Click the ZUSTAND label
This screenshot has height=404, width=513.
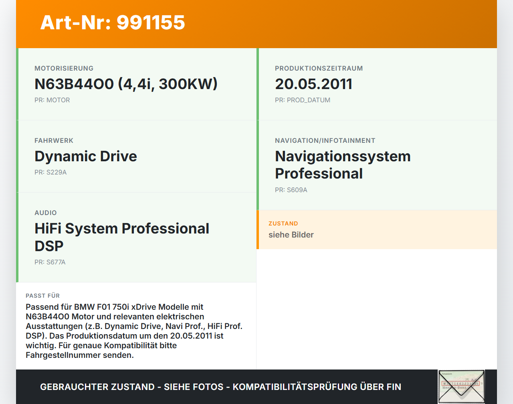[x=283, y=223]
